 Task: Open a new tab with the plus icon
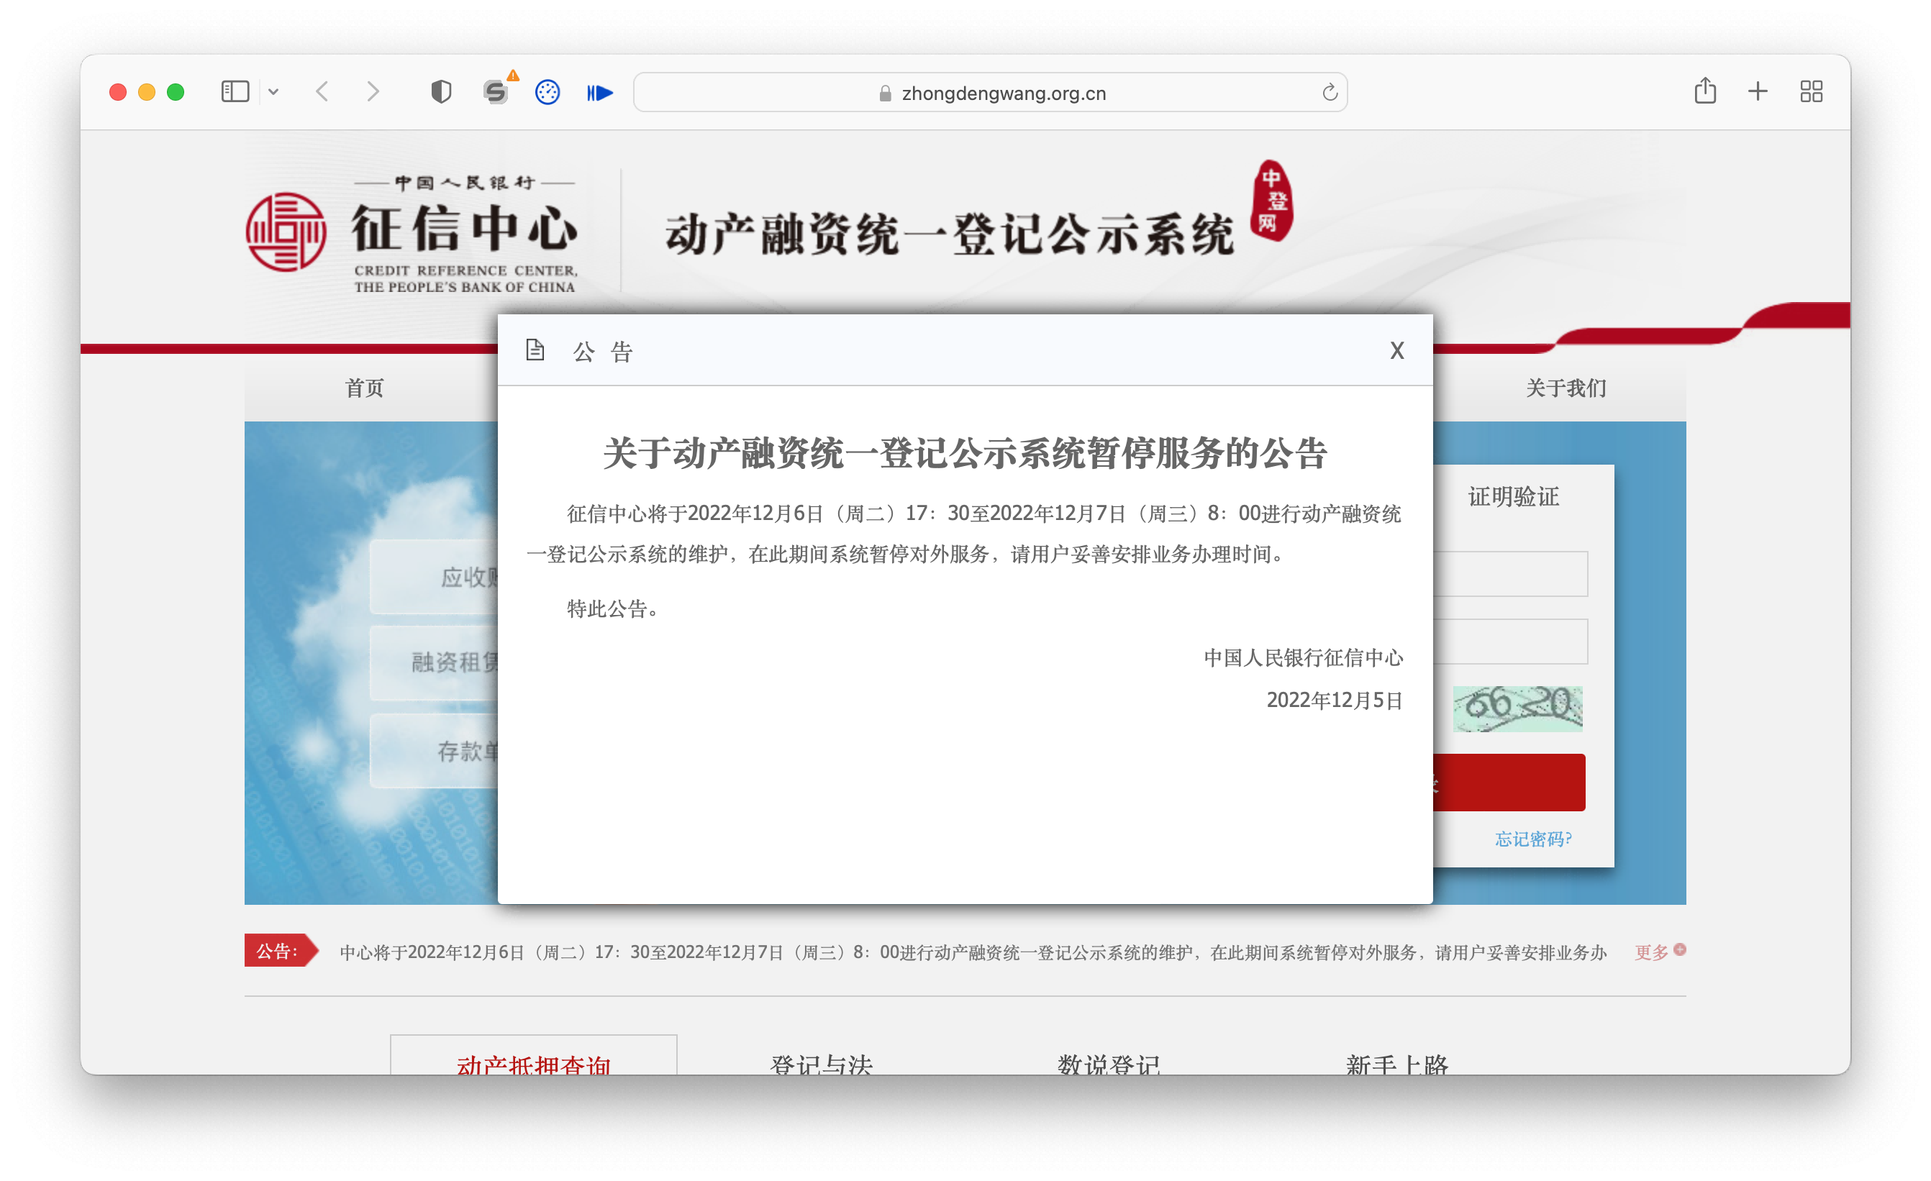tap(1758, 91)
